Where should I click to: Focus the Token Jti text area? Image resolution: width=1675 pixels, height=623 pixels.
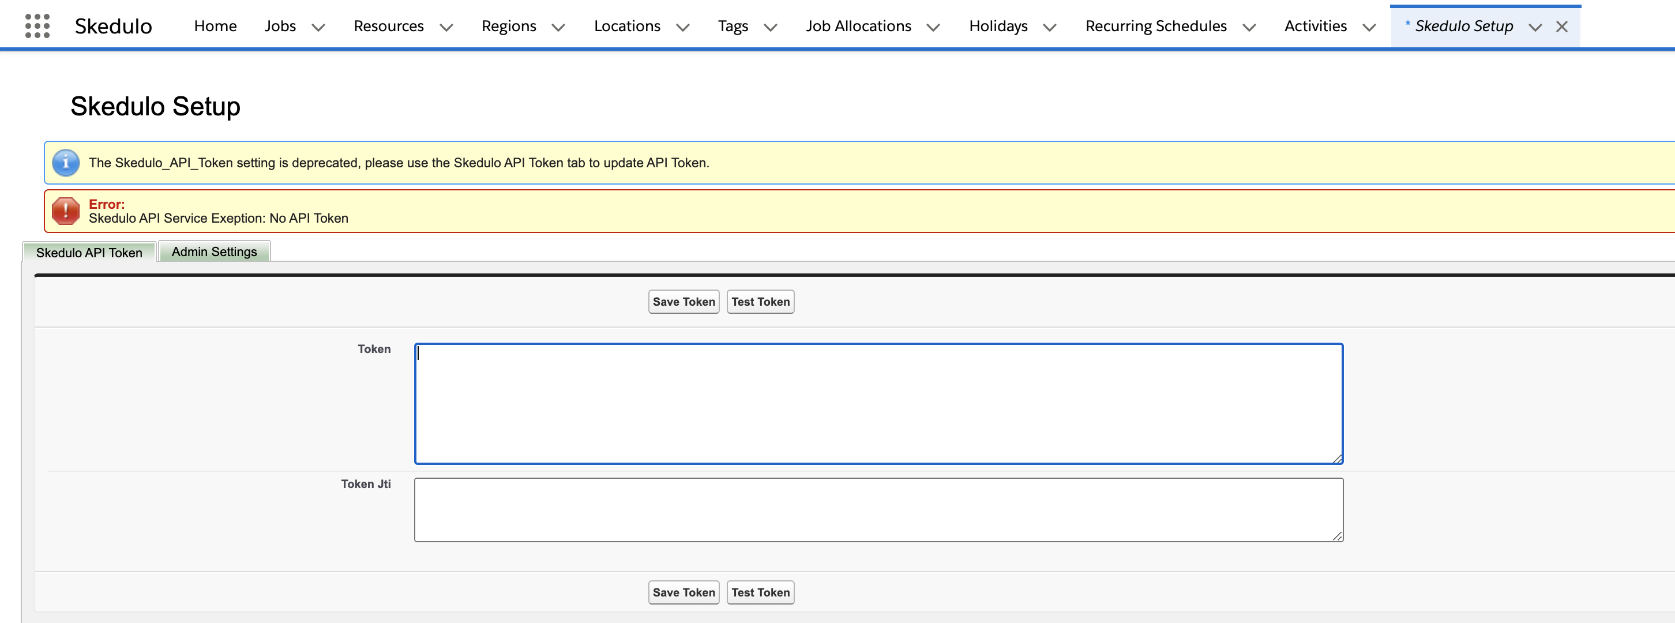coord(878,509)
